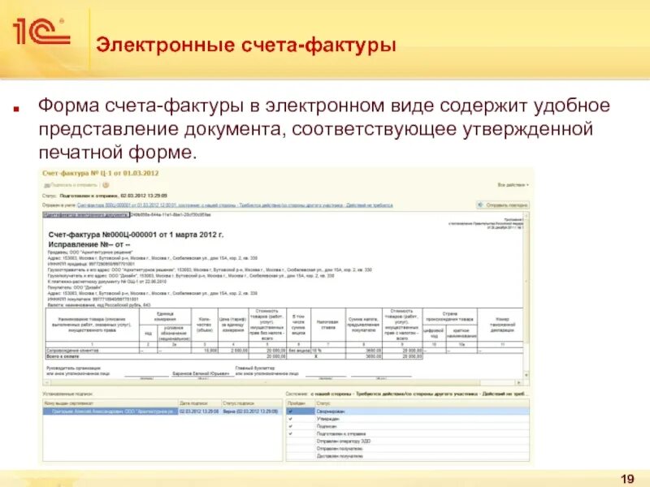Click the status text Подготовлен к отправке, 02.03.2012
Image resolution: width=650 pixels, height=487 pixels.
coord(114,196)
